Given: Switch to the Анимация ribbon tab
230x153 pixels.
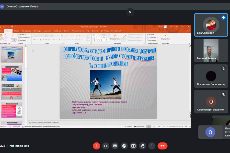Looking at the screenshot, I should 47,31.
